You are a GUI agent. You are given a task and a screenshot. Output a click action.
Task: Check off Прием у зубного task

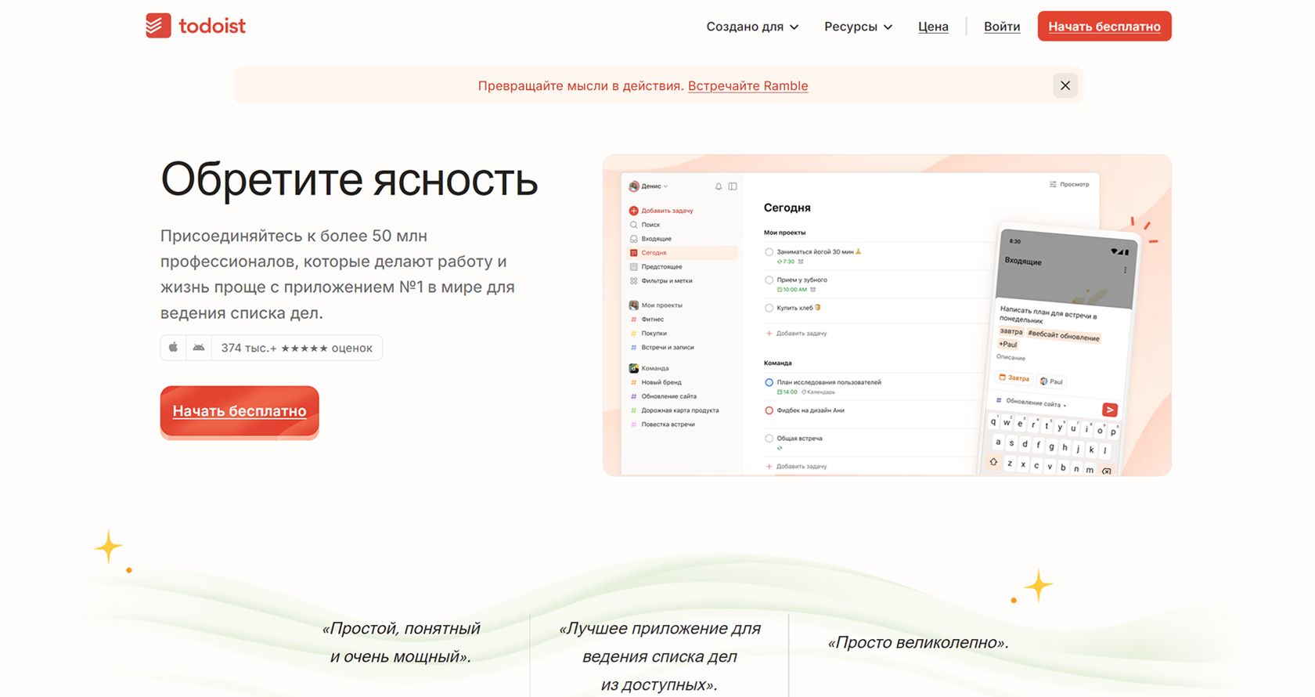(769, 280)
